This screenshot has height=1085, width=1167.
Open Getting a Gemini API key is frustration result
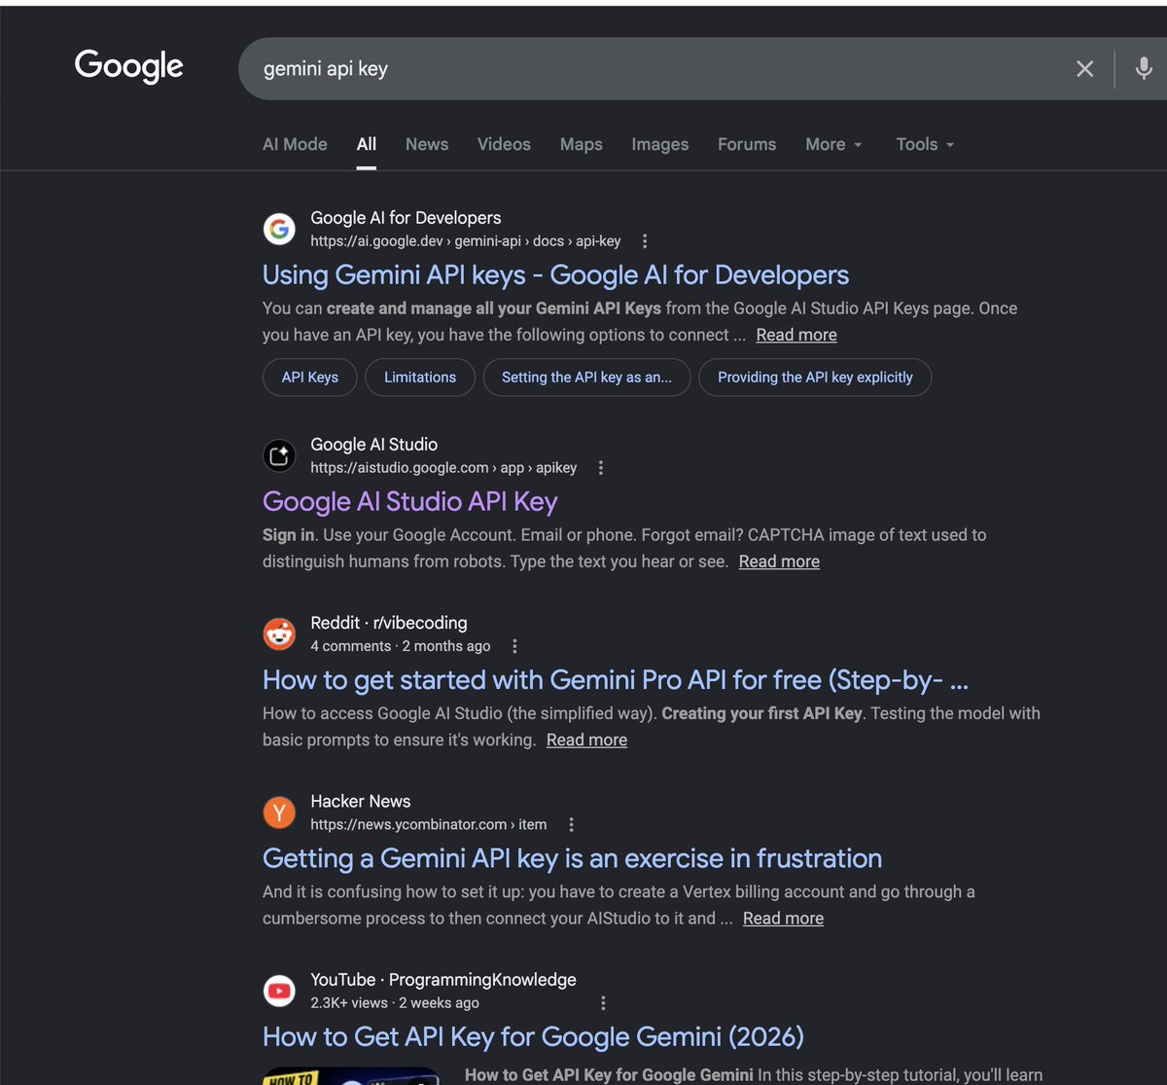(x=573, y=858)
